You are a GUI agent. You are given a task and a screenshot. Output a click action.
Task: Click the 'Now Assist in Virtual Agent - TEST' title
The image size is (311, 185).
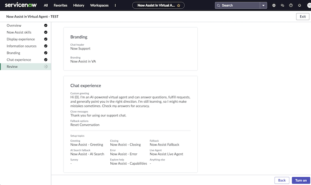32,17
